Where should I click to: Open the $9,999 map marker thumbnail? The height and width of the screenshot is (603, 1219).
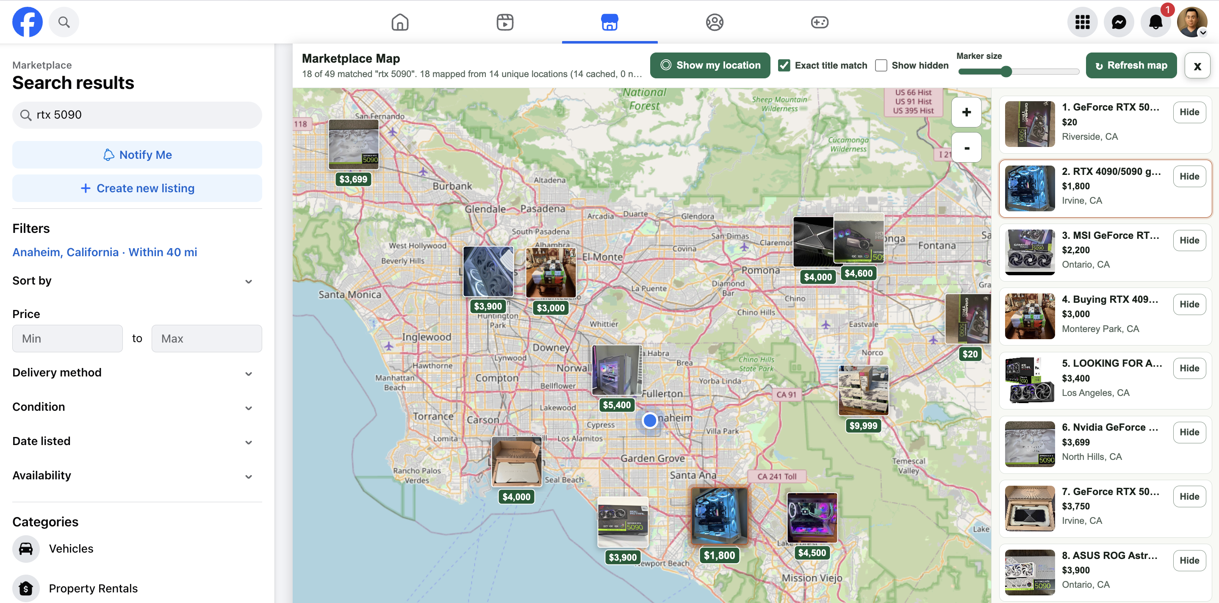pos(863,391)
